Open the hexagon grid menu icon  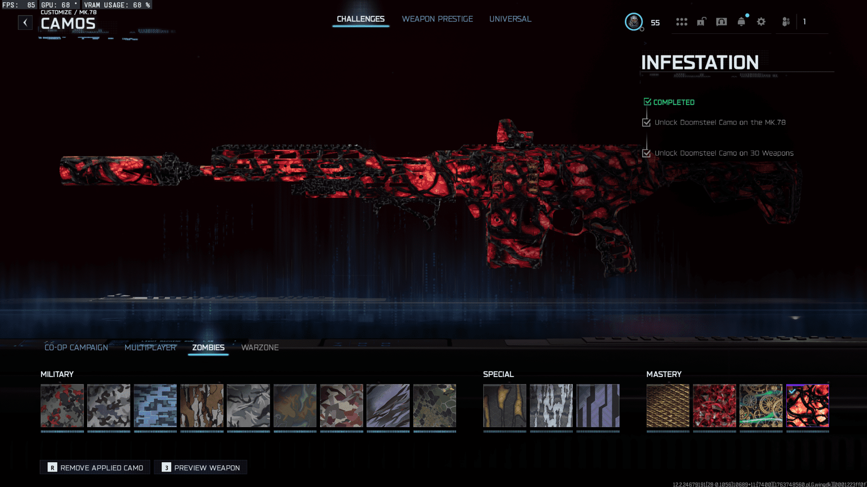(681, 22)
